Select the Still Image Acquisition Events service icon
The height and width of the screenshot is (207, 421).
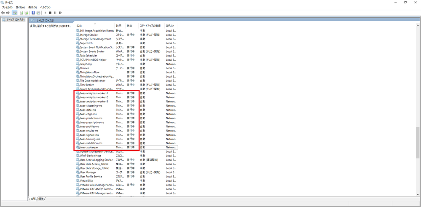click(x=78, y=31)
